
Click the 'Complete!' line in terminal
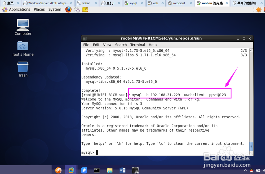pos(91,90)
